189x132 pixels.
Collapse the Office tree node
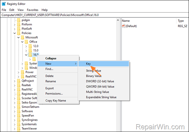click(x=22, y=42)
